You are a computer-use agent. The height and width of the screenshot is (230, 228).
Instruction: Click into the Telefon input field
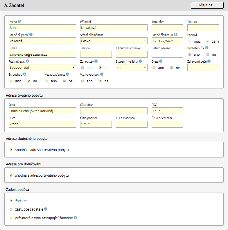pos(96,54)
